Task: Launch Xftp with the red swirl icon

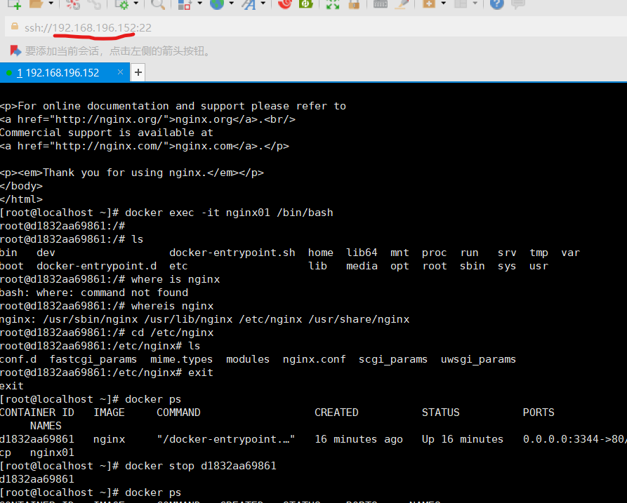Action: pos(284,4)
